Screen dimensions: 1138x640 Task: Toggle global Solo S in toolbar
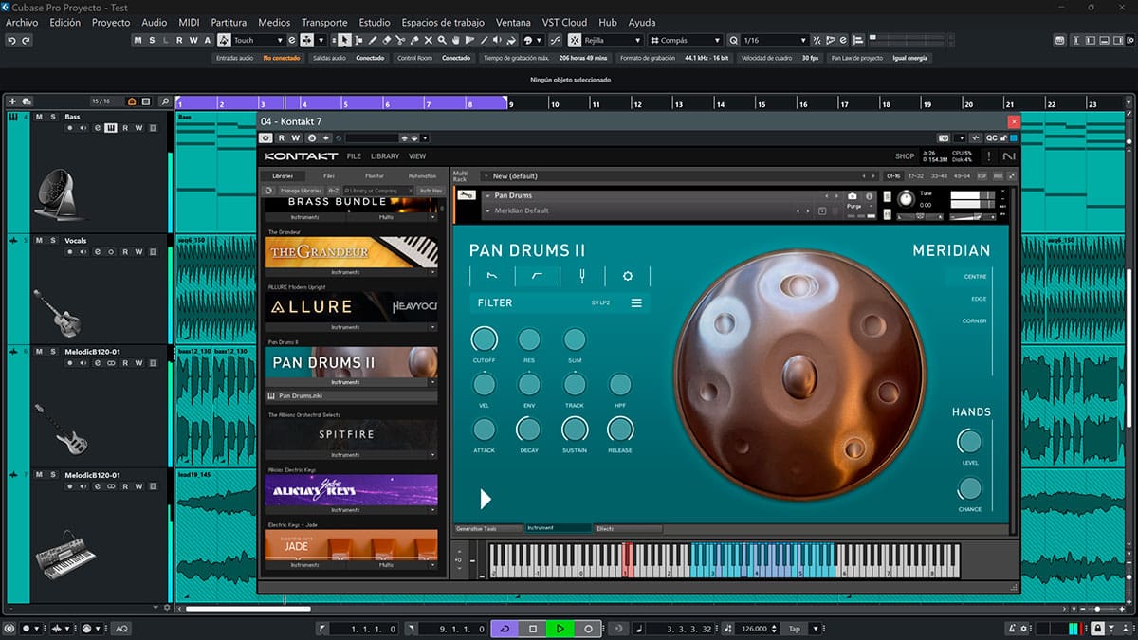[x=152, y=41]
